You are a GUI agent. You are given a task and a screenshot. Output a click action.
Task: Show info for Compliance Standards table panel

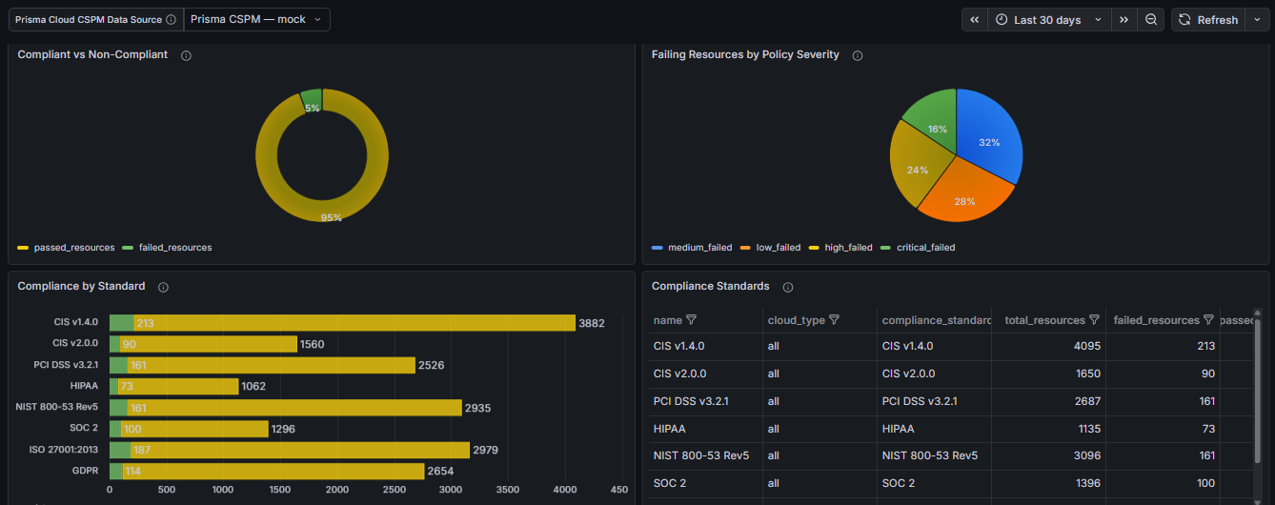click(788, 287)
